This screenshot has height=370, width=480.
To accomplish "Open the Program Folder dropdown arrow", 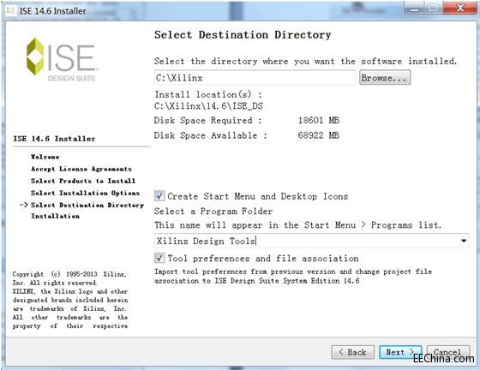I will pyautogui.click(x=464, y=241).
